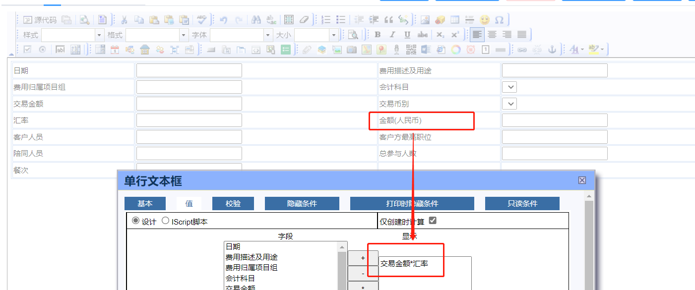Toggle Italic formatting
The height and width of the screenshot is (290, 695).
point(392,35)
